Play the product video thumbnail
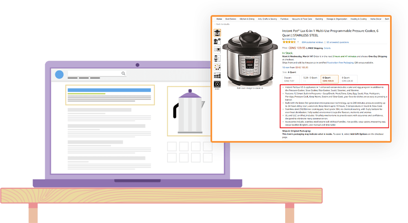 (x=217, y=84)
